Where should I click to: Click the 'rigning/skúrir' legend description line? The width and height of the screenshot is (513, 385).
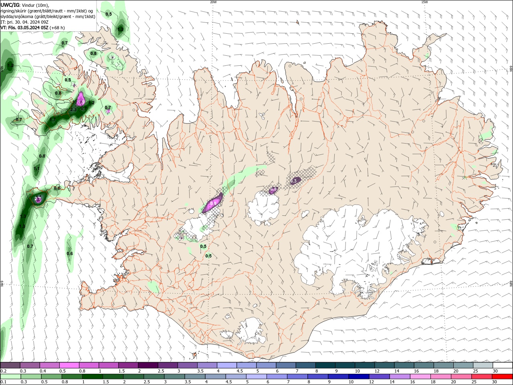coord(47,11)
